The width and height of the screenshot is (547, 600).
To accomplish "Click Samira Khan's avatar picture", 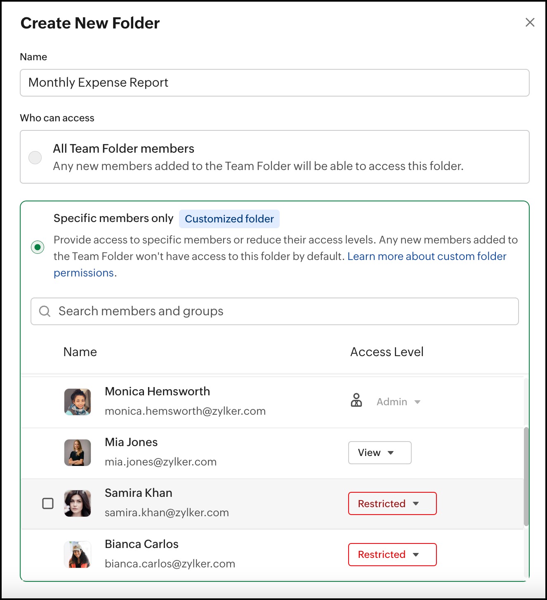I will (78, 503).
